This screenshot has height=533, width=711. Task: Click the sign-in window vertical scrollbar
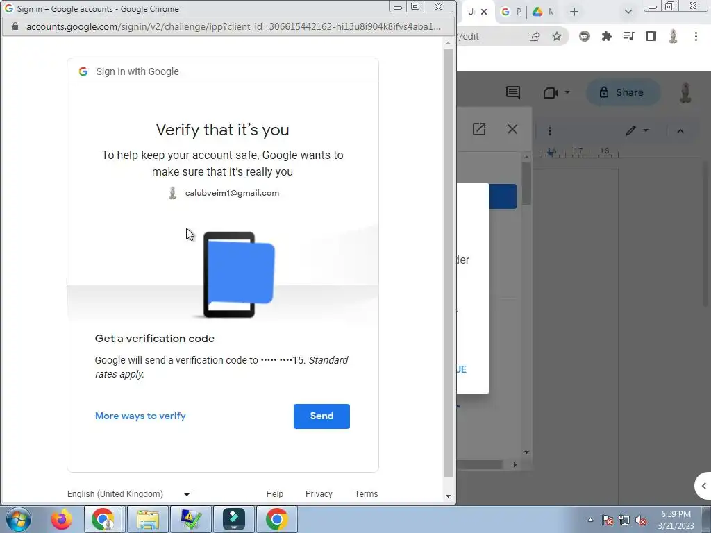click(448, 263)
